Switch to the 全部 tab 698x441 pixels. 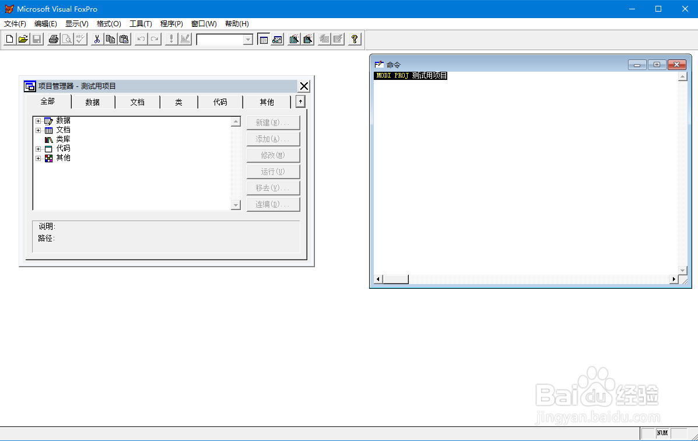click(x=48, y=101)
